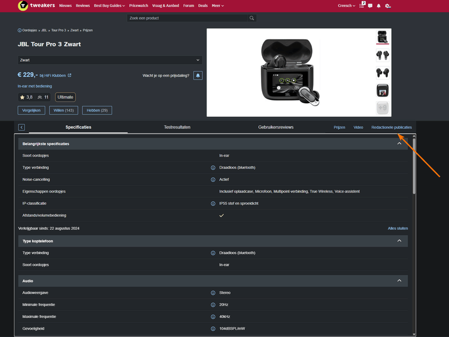This screenshot has height=337, width=449.
Task: Select fourth thumbnail of case front
Action: pos(383,90)
